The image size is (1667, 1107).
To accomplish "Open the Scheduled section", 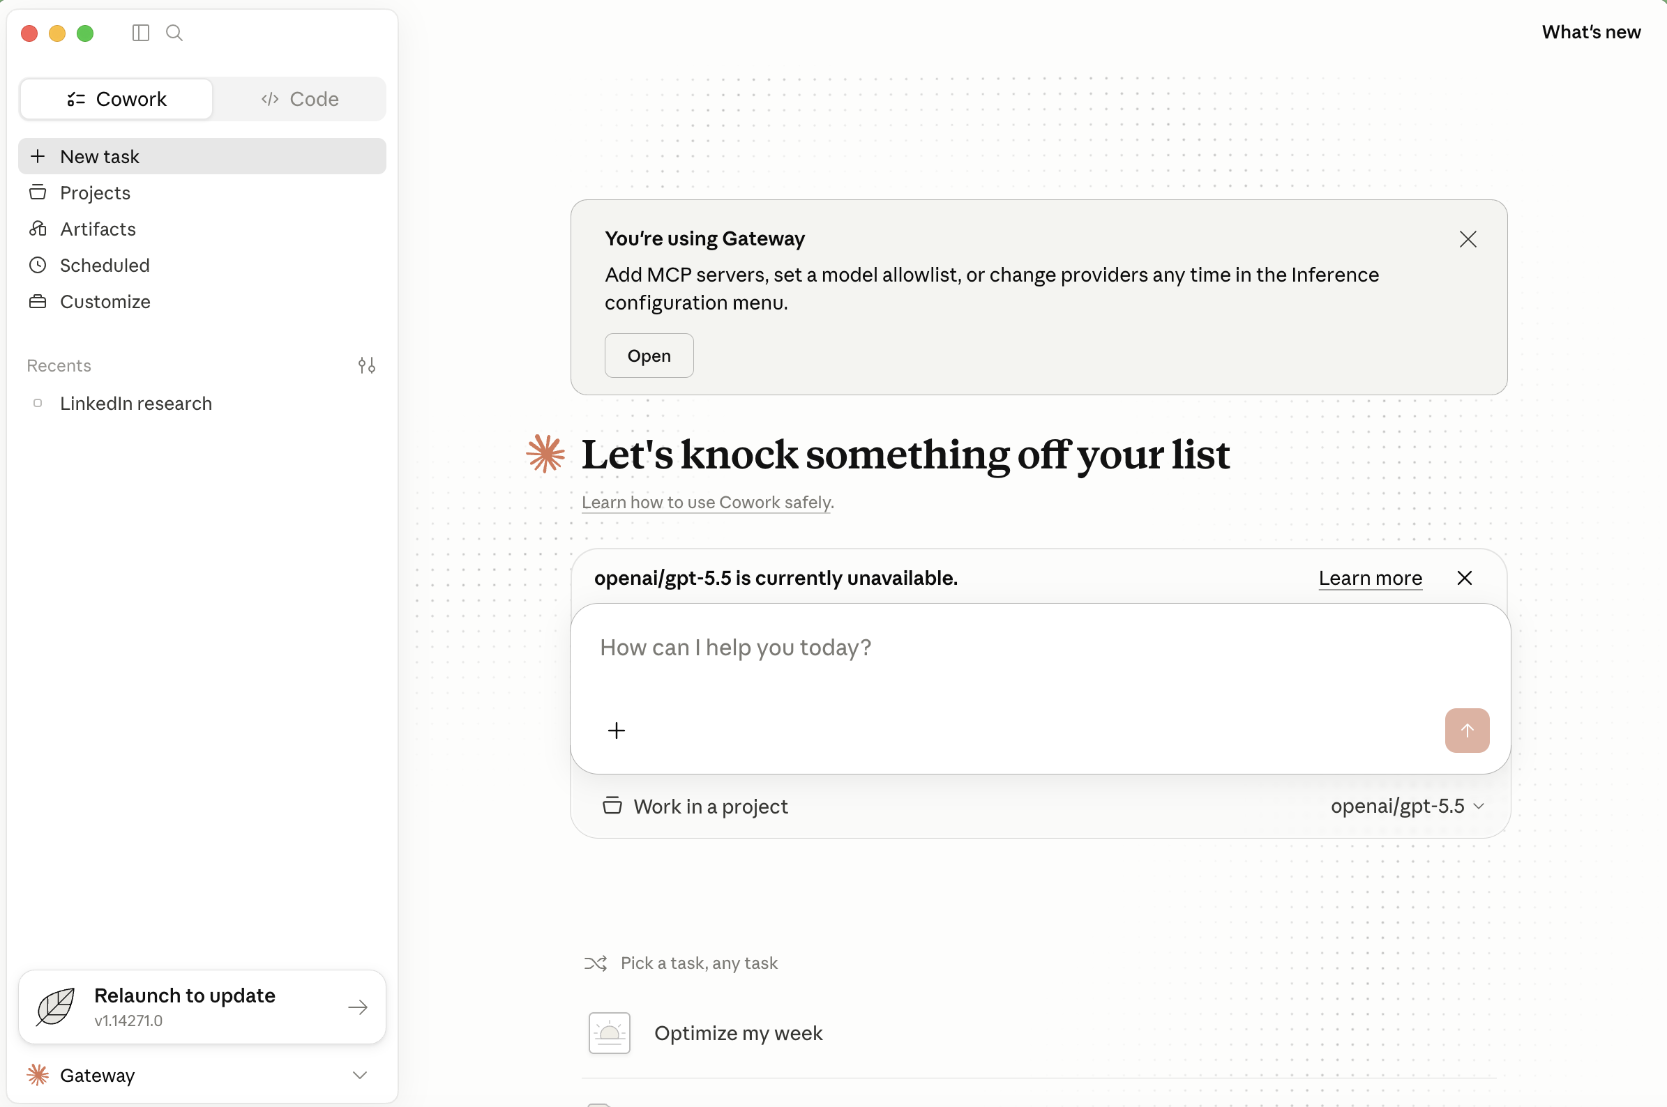I will [x=202, y=265].
